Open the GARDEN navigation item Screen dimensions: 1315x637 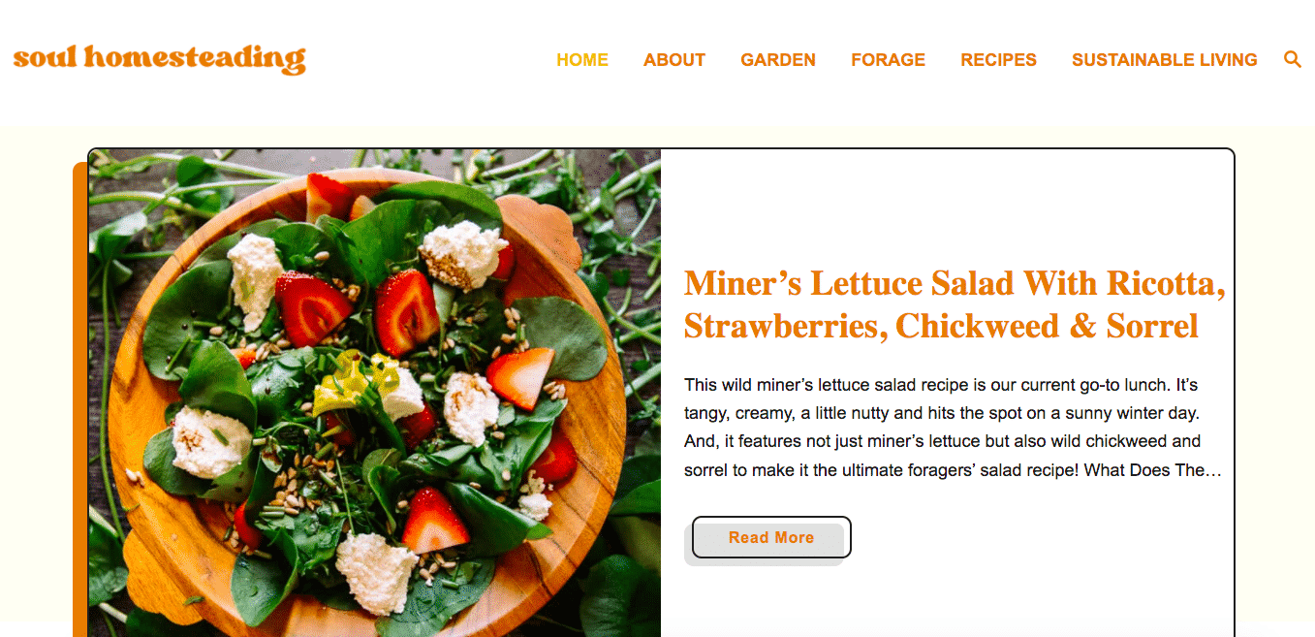(x=778, y=60)
